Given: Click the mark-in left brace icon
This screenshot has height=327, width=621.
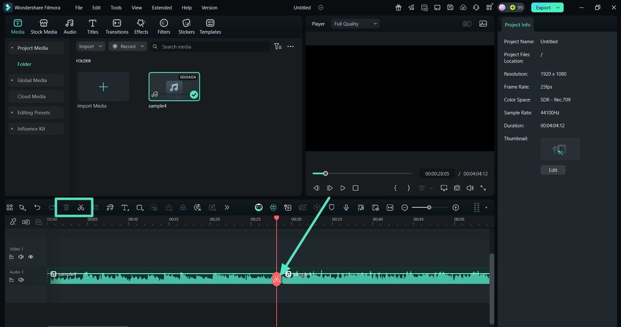Looking at the screenshot, I should pos(396,188).
